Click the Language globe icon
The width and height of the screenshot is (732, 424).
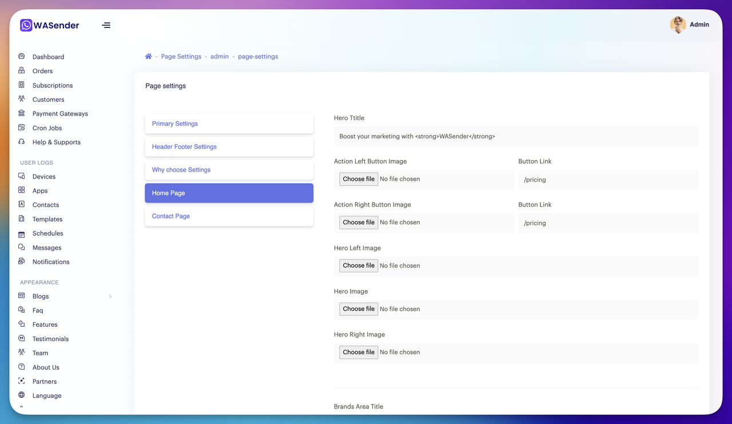(22, 395)
